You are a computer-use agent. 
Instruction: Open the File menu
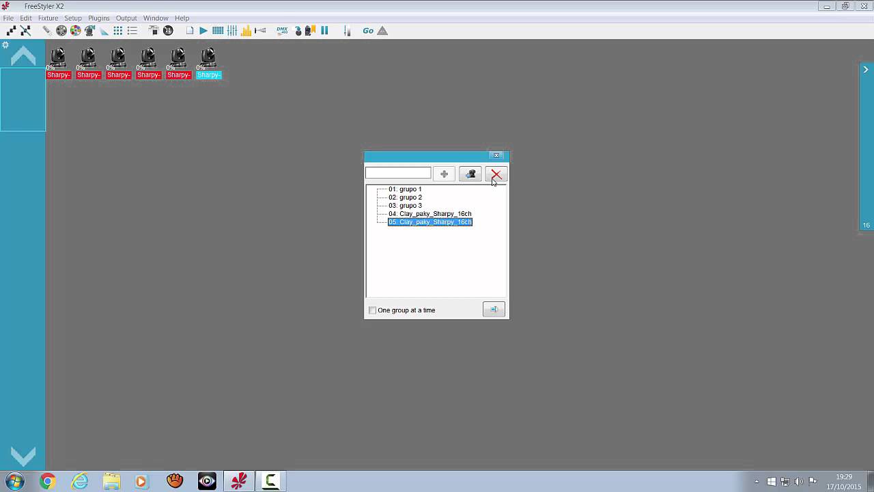click(x=8, y=18)
